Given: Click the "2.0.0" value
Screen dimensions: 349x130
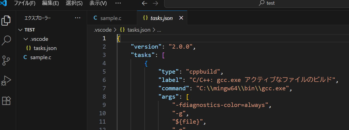Looking at the screenshot, I should click(181, 46).
